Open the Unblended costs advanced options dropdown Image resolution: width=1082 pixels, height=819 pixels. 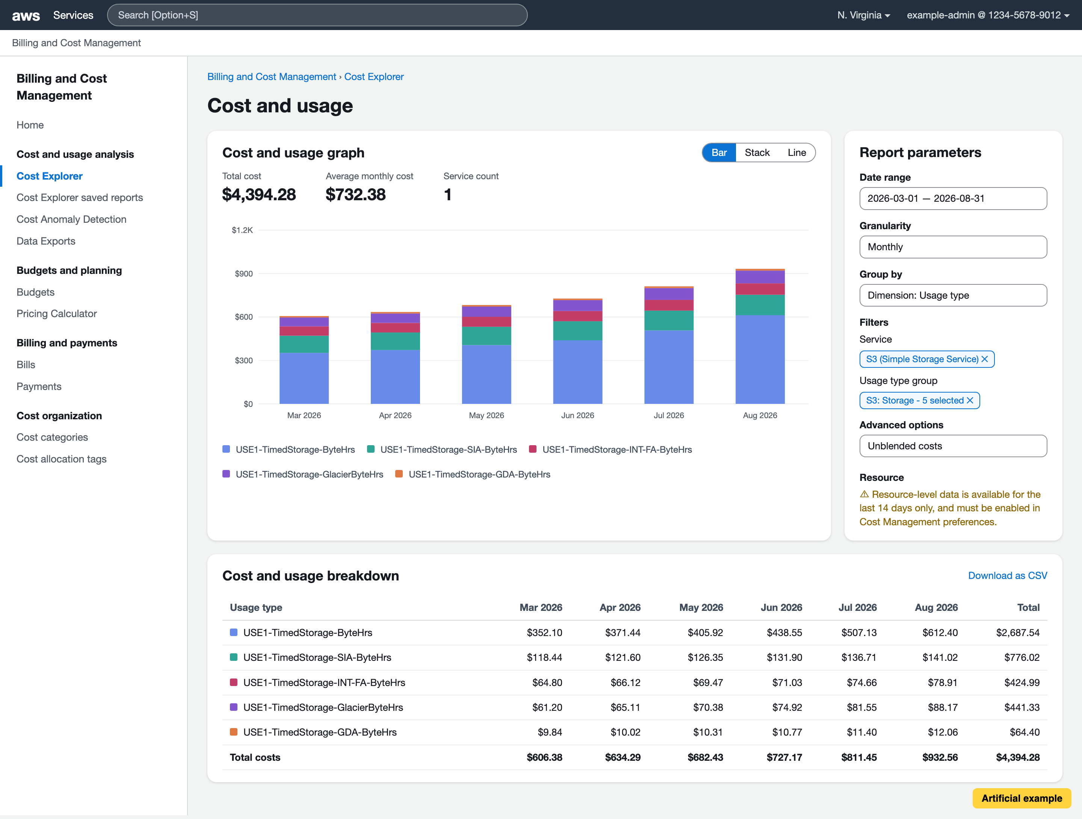click(x=953, y=446)
